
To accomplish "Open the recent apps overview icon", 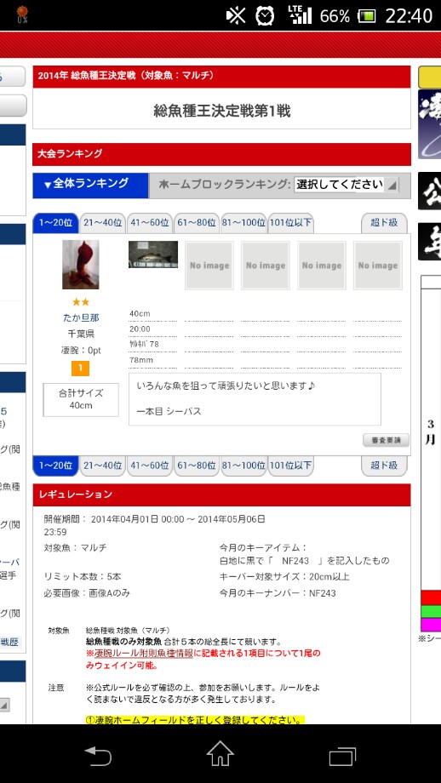I will (x=342, y=756).
